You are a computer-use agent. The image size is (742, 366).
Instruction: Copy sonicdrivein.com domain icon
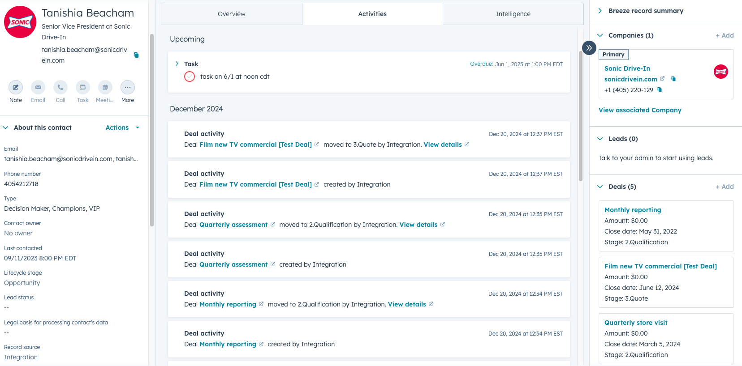click(673, 79)
